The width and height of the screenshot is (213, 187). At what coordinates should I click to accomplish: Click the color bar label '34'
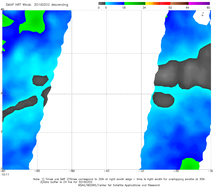pos(144,7)
